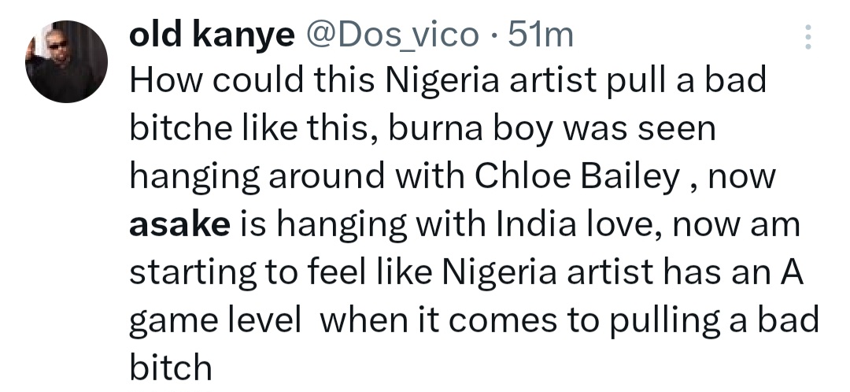Click the phrase starting to feel like
850x392 pixels.
coord(279,272)
